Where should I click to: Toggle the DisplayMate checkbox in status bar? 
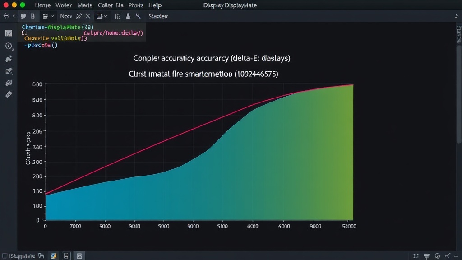point(5,256)
